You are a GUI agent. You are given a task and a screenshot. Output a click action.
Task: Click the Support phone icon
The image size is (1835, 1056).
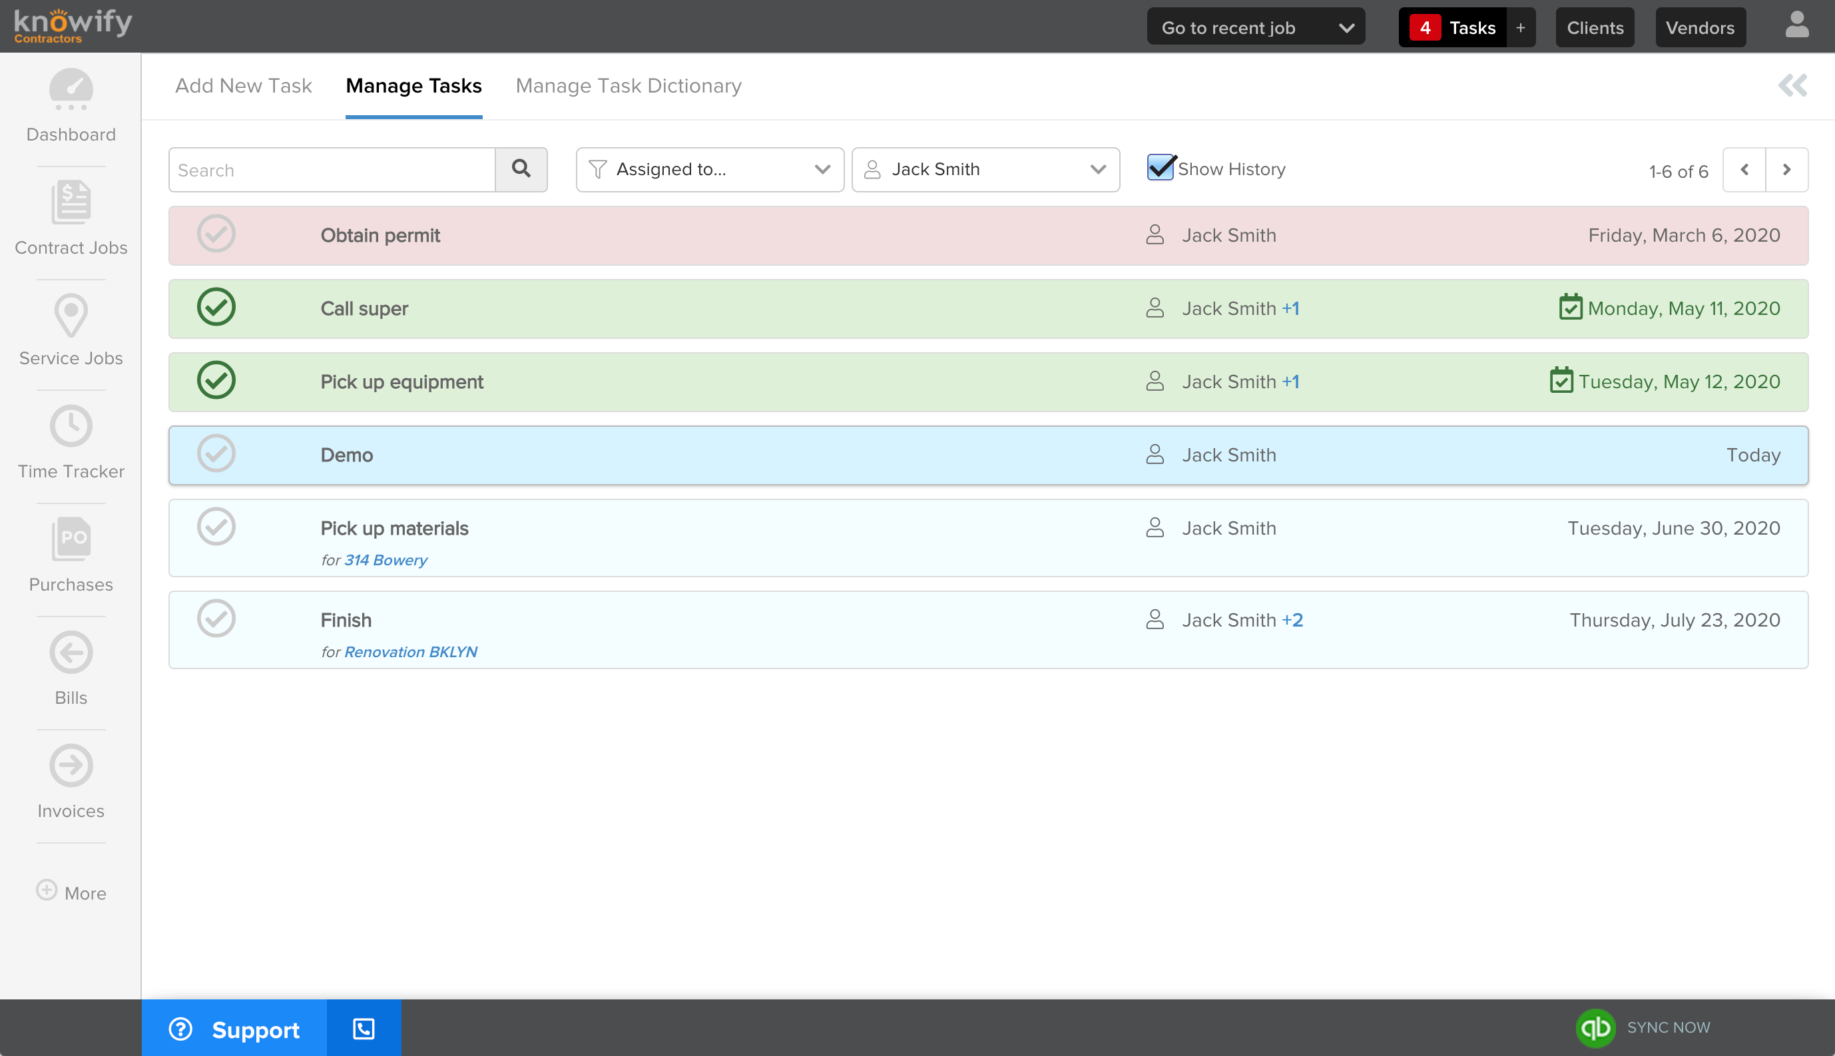[x=364, y=1029]
